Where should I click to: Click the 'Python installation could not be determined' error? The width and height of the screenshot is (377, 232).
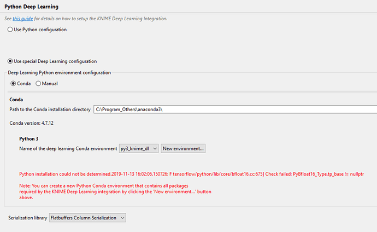click(191, 174)
